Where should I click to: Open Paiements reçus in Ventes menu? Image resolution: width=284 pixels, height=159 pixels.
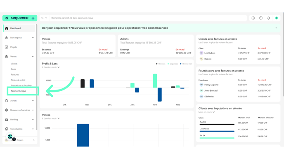[19, 91]
